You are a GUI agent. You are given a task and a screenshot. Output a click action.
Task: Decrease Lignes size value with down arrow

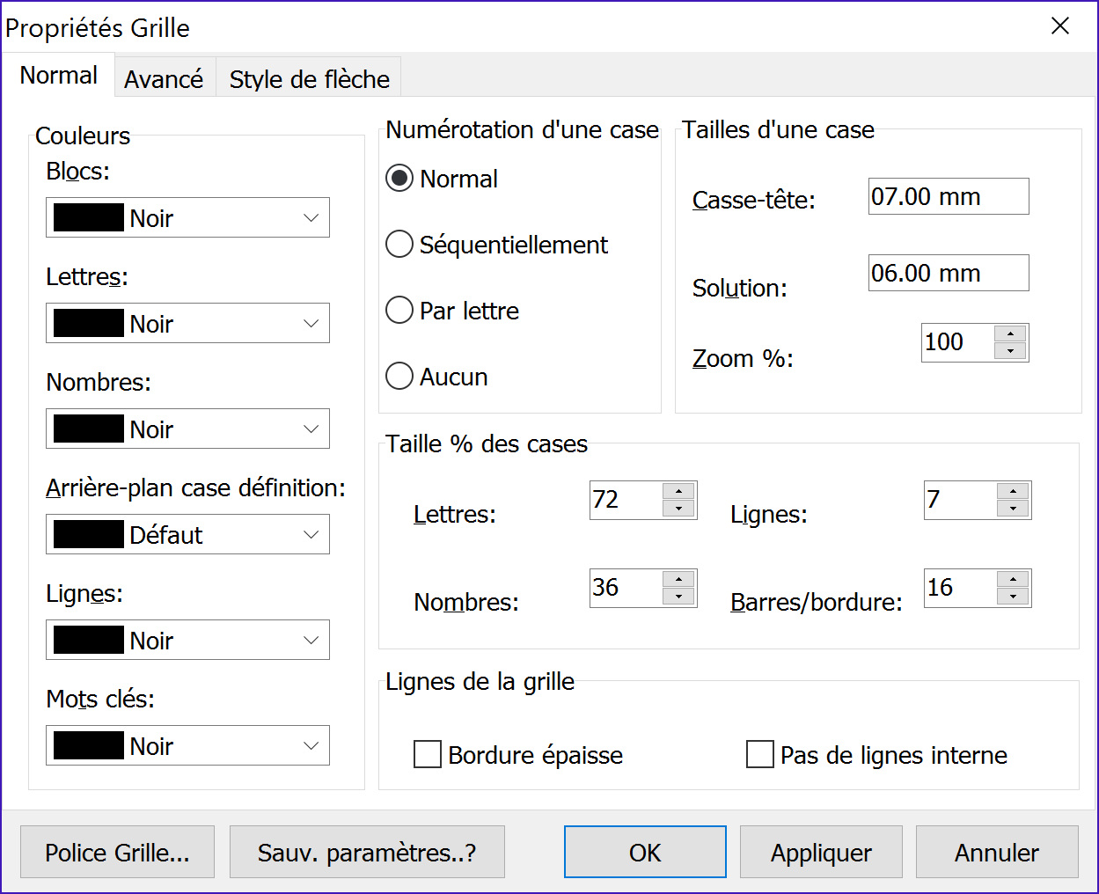point(1013,509)
